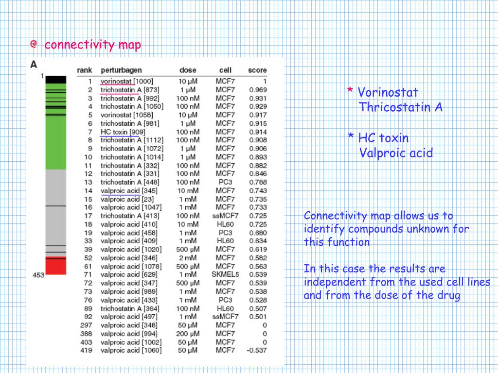Click the "2 mM" dose value
Viewport: 498px width, 373px height.
click(x=188, y=258)
